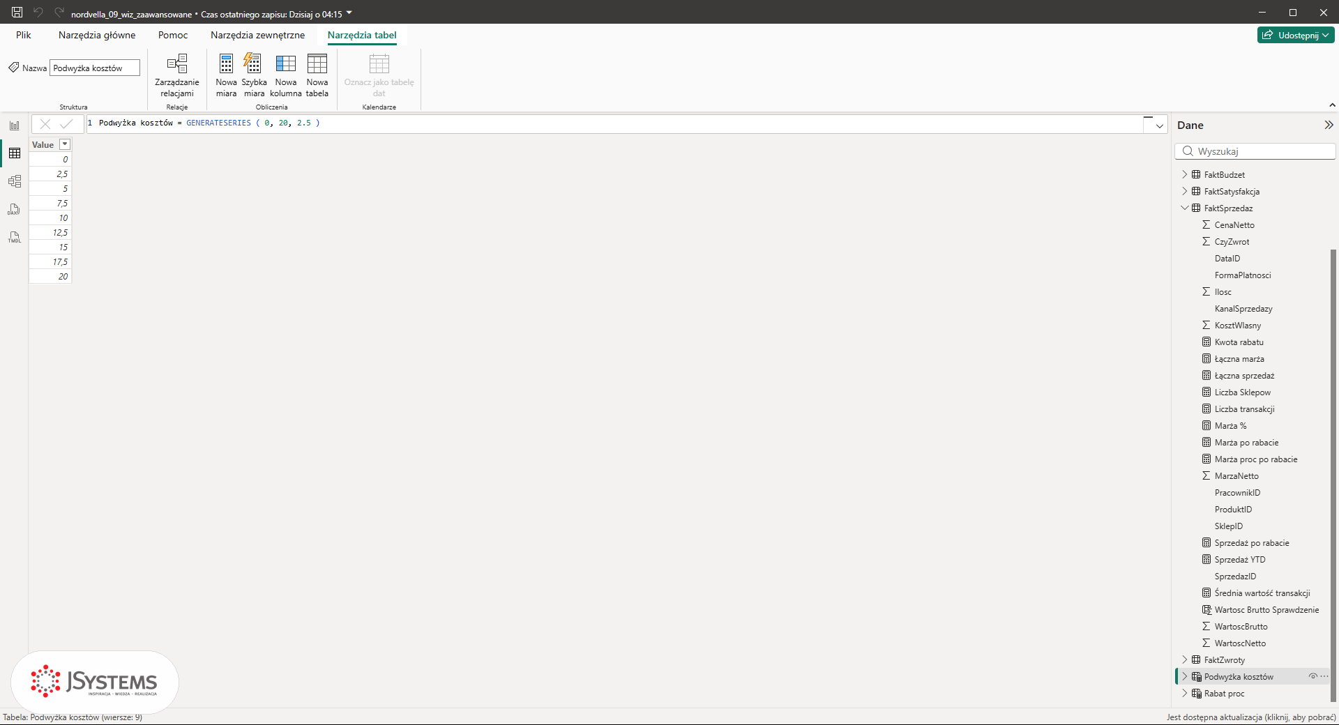The image size is (1339, 725).
Task: Select the Marża % measure
Action: pos(1230,425)
